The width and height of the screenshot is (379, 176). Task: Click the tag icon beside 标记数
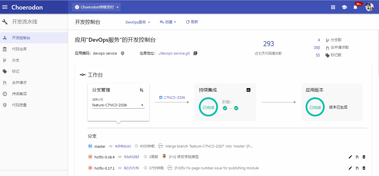[x=327, y=55]
